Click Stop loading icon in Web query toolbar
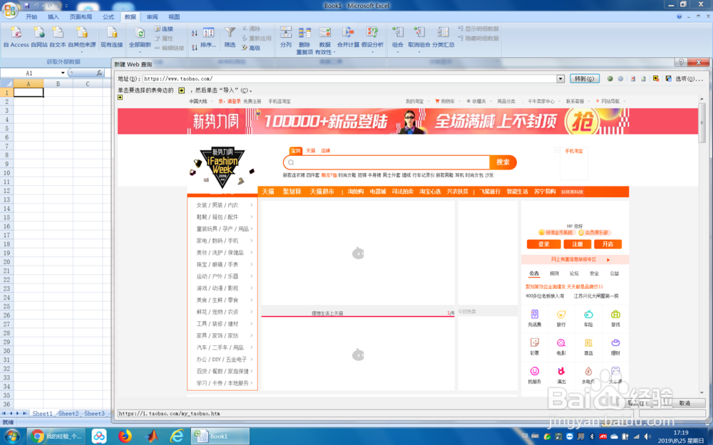Screen dimensions: 713x445 pyautogui.click(x=632, y=78)
